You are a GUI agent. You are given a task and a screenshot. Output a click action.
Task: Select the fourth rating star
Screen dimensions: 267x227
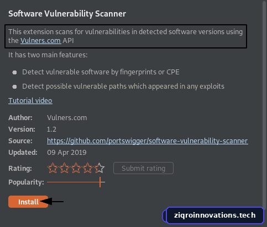(88, 168)
